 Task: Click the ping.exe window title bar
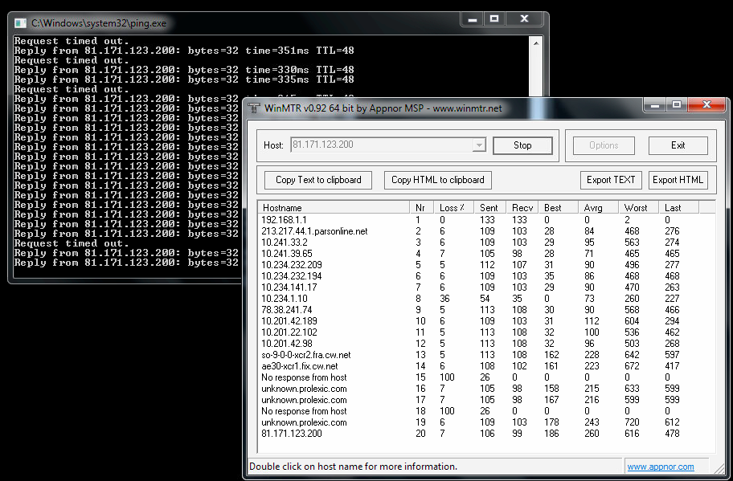click(x=234, y=22)
